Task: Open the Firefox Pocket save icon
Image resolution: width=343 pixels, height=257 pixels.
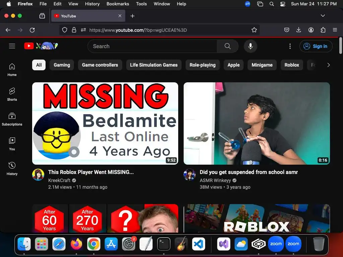Action: point(287,30)
